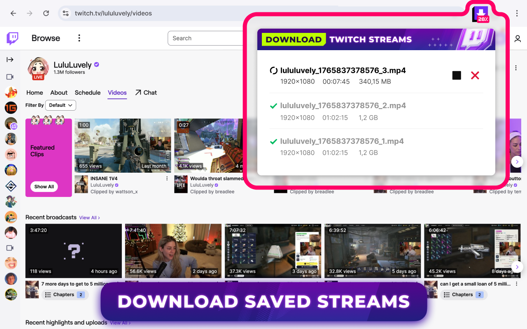Image resolution: width=527 pixels, height=329 pixels.
Task: Expand the left sidebar with arrow icon
Action: pyautogui.click(x=10, y=60)
